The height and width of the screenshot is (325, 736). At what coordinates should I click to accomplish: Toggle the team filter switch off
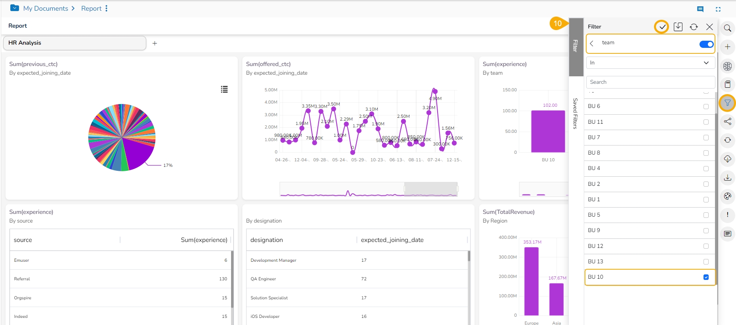(x=706, y=44)
